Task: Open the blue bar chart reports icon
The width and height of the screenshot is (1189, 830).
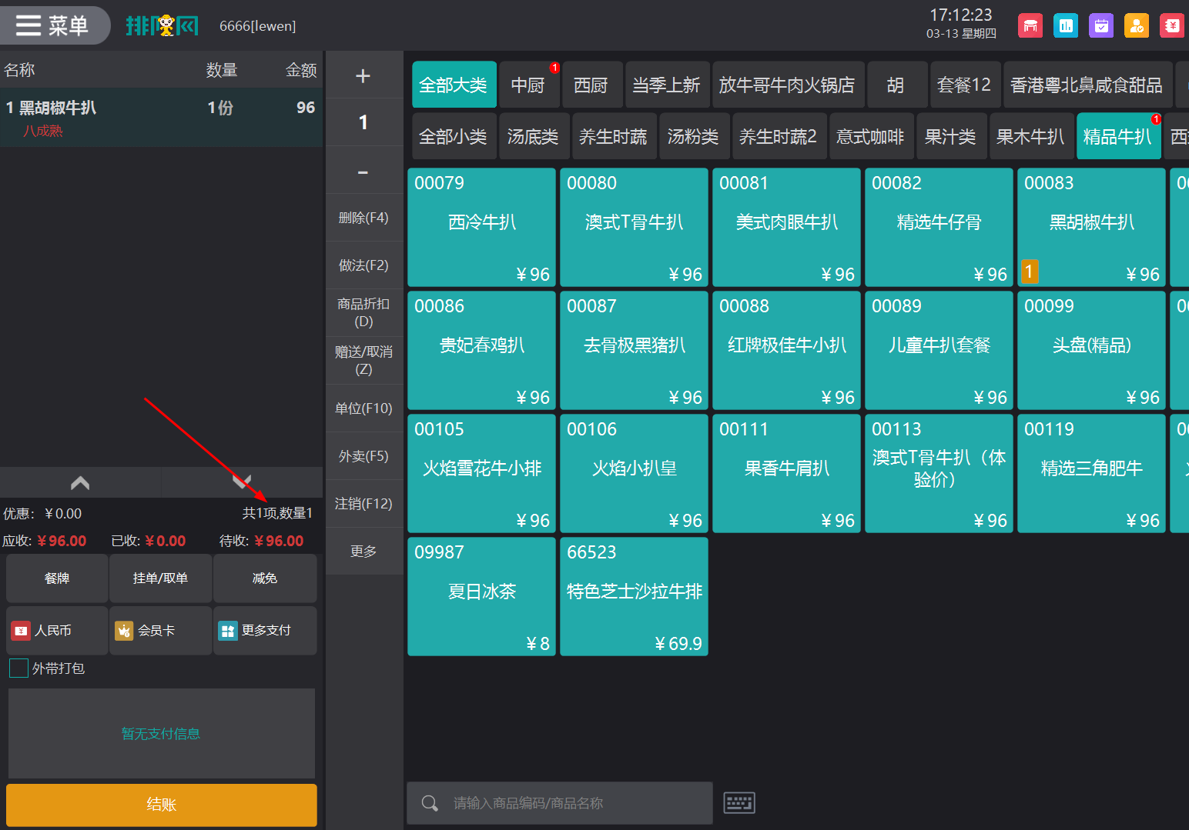Action: tap(1066, 26)
